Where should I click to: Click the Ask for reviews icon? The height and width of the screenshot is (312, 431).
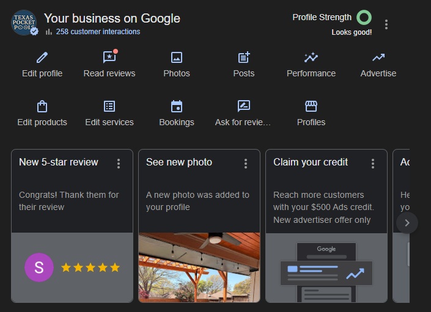244,107
